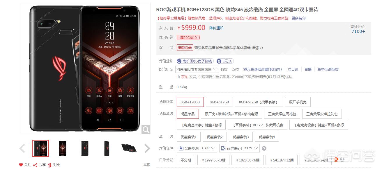Viewport: 382px width, 169px height.
Task: Select the 优惠套装4 bundle tab
Action: pos(267,137)
